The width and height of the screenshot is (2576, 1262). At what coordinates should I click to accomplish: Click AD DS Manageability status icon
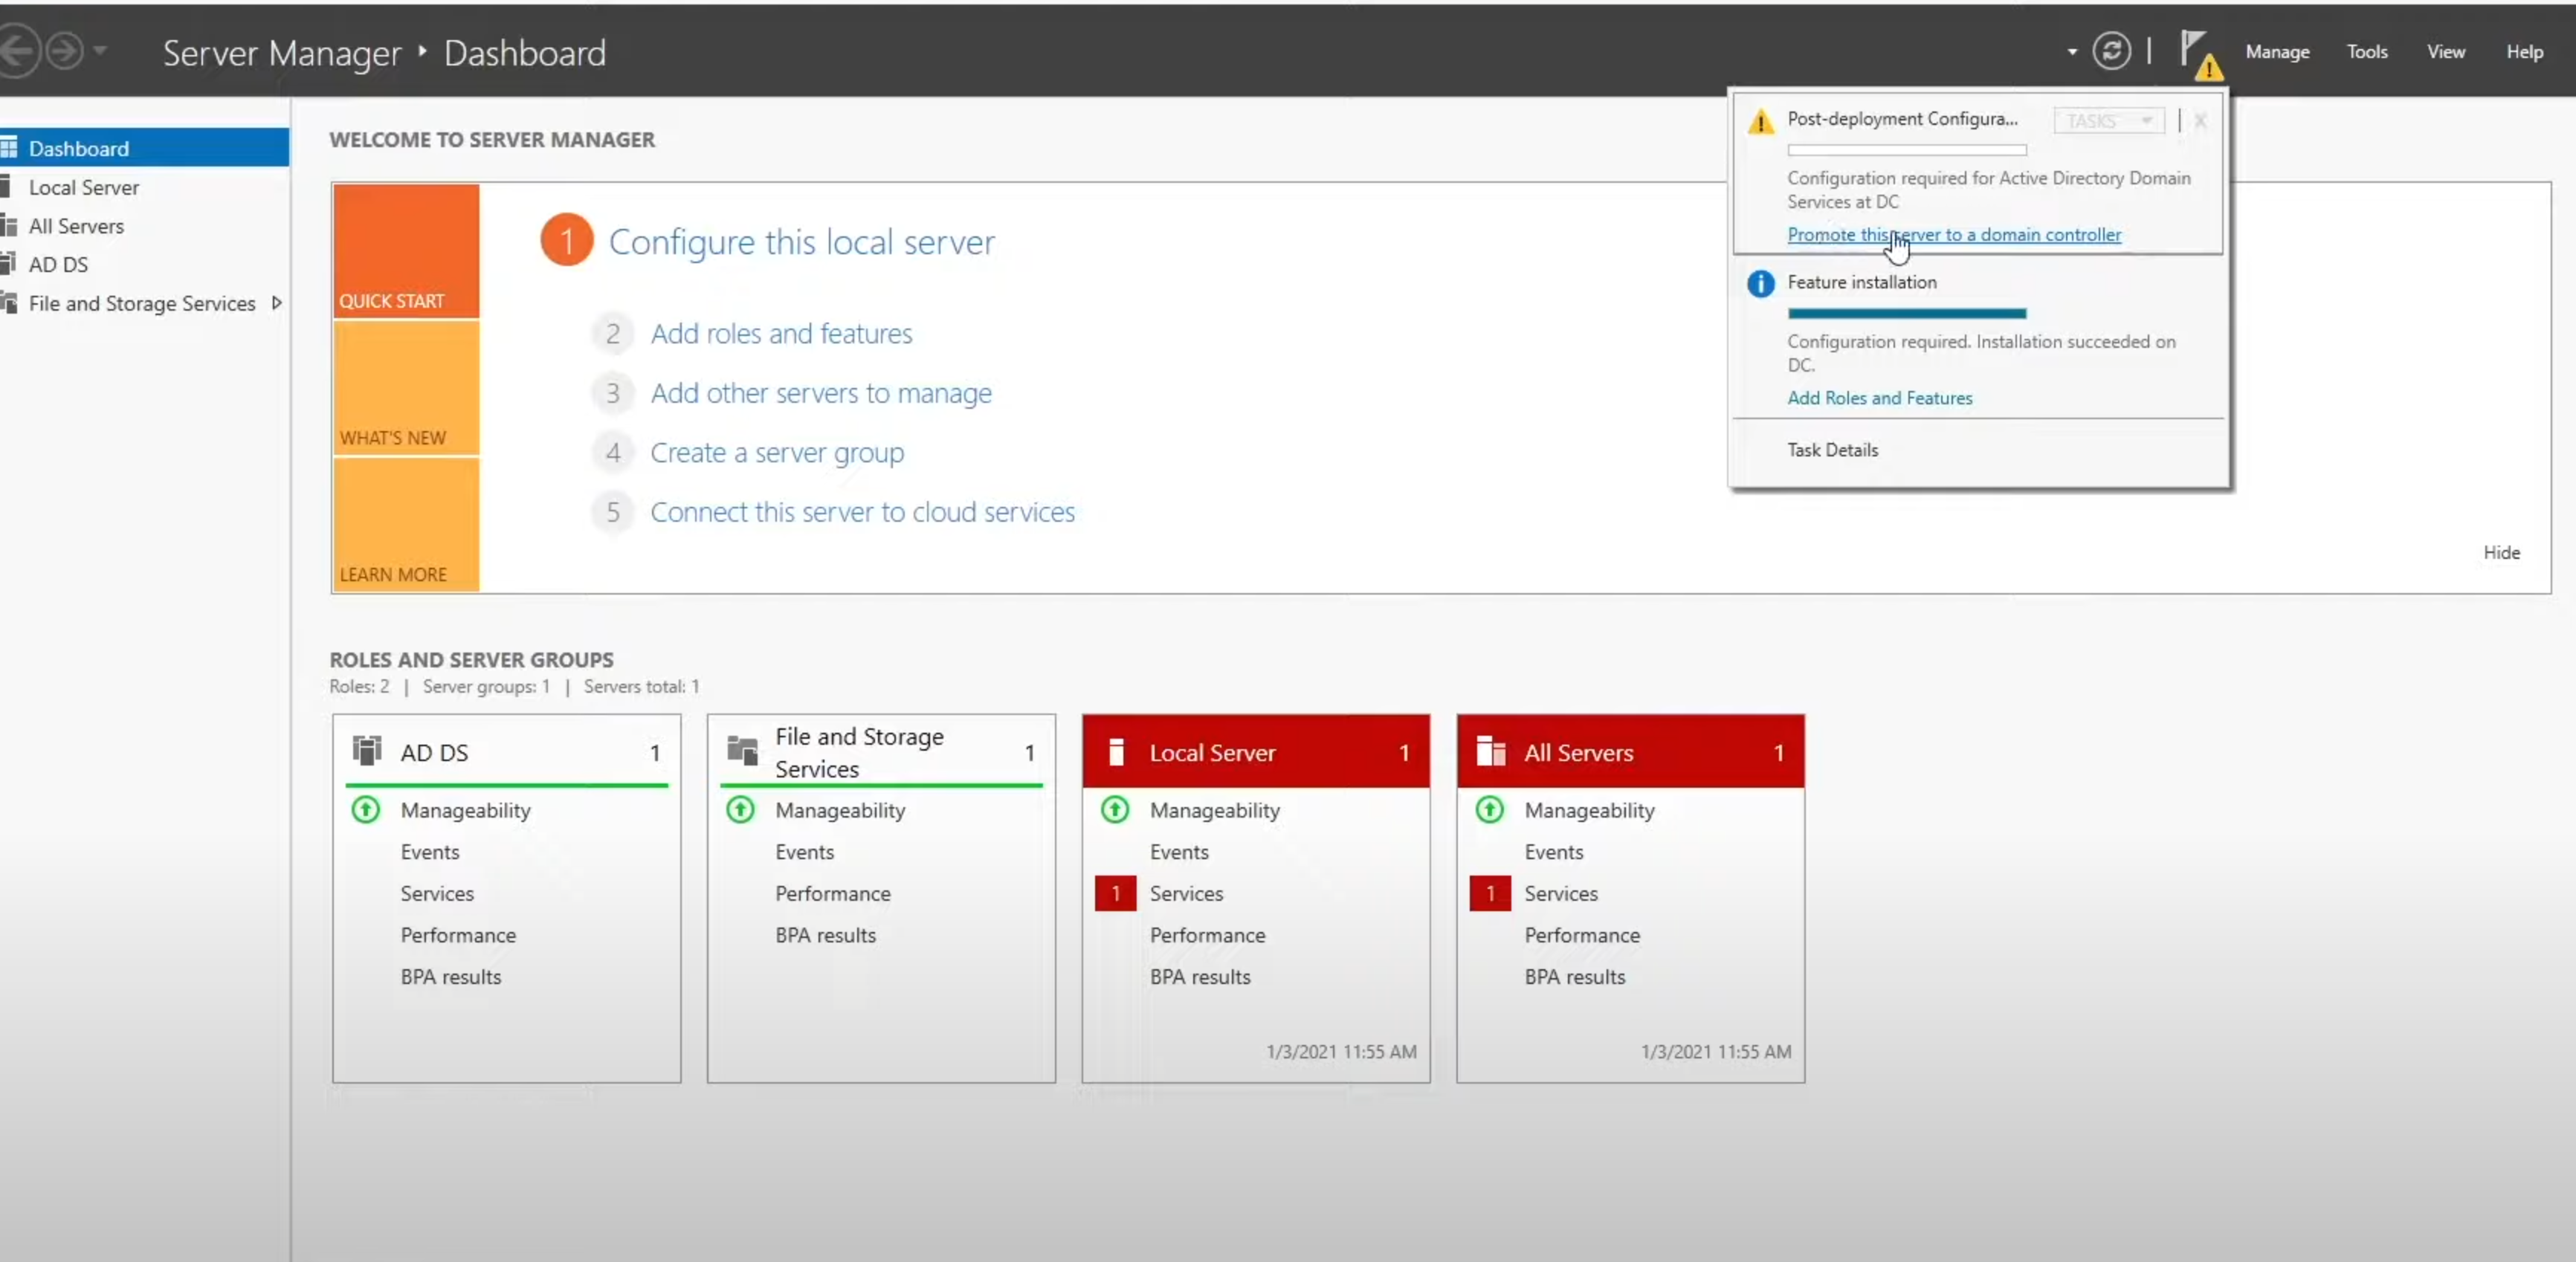tap(366, 809)
